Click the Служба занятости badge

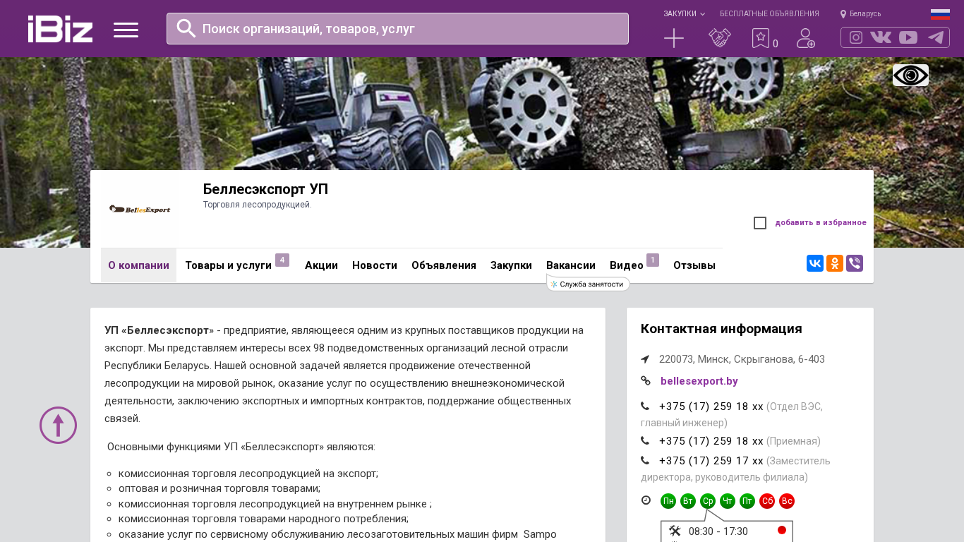(x=589, y=284)
